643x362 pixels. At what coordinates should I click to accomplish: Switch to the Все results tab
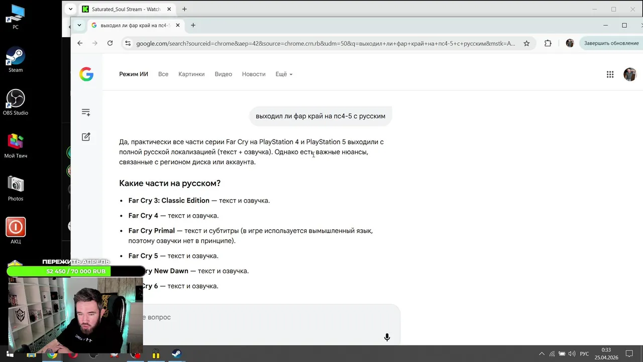pos(163,74)
